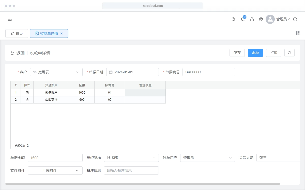
Task: Click the lock screen icon
Action: (x=252, y=19)
